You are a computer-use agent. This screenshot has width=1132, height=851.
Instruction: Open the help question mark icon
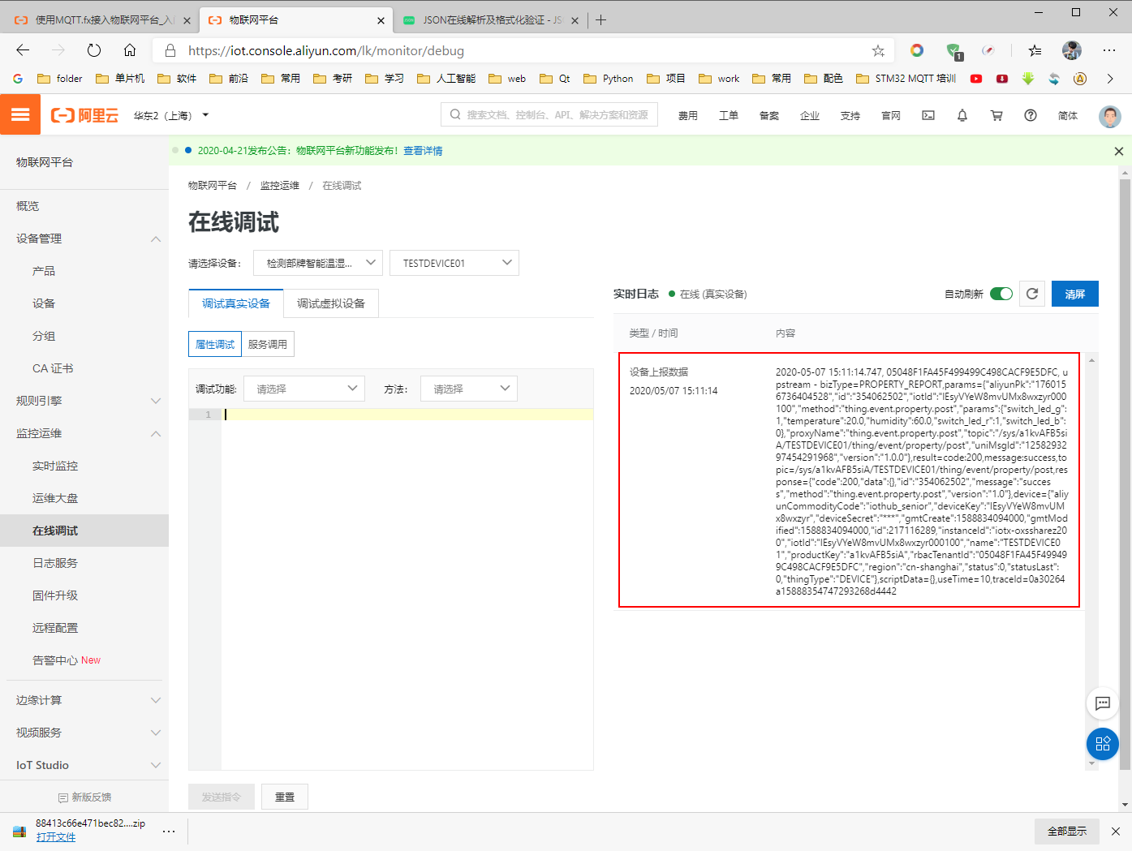tap(1031, 115)
